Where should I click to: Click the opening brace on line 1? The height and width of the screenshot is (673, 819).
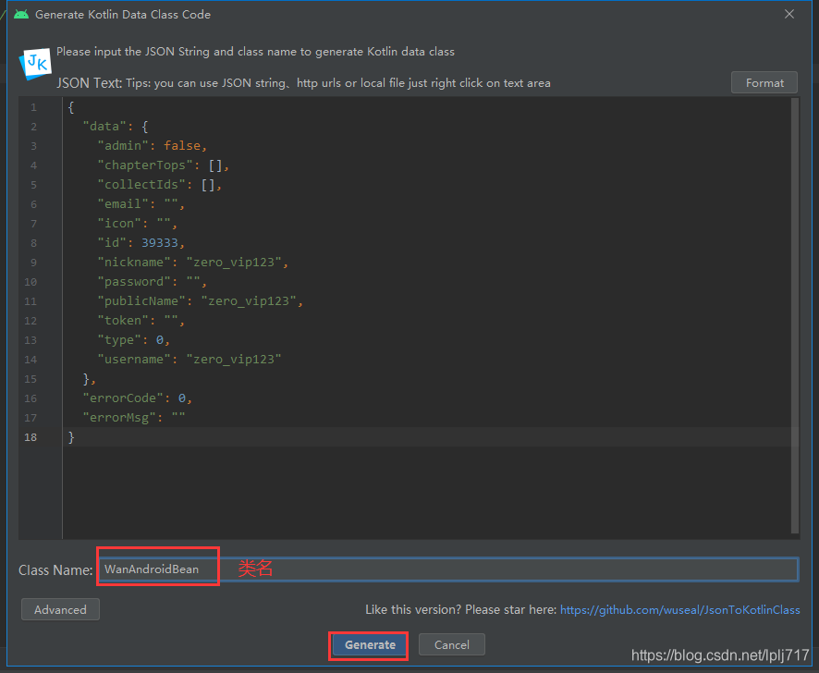(x=71, y=107)
